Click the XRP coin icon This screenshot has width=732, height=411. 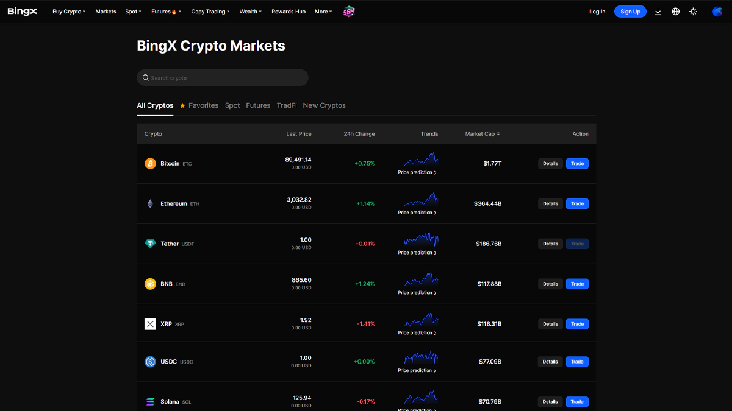click(x=150, y=324)
